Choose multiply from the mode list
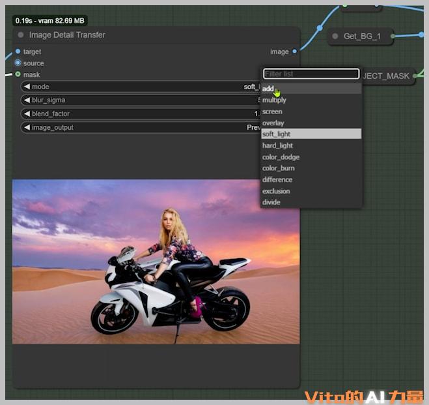The width and height of the screenshot is (429, 405). coord(311,100)
